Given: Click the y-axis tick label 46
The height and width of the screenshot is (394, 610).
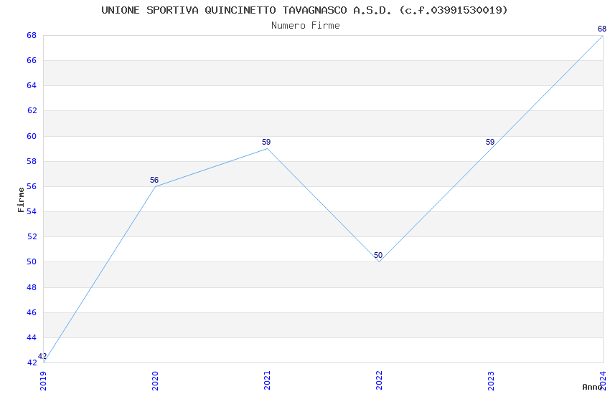Looking at the screenshot, I should (x=32, y=313).
